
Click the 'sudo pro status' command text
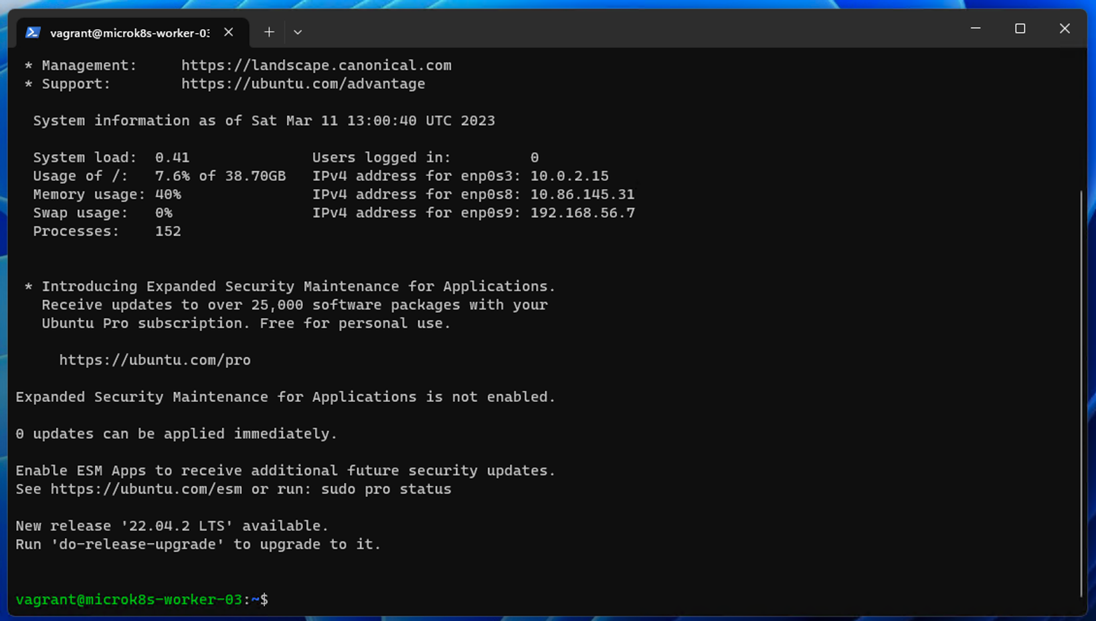(x=386, y=489)
